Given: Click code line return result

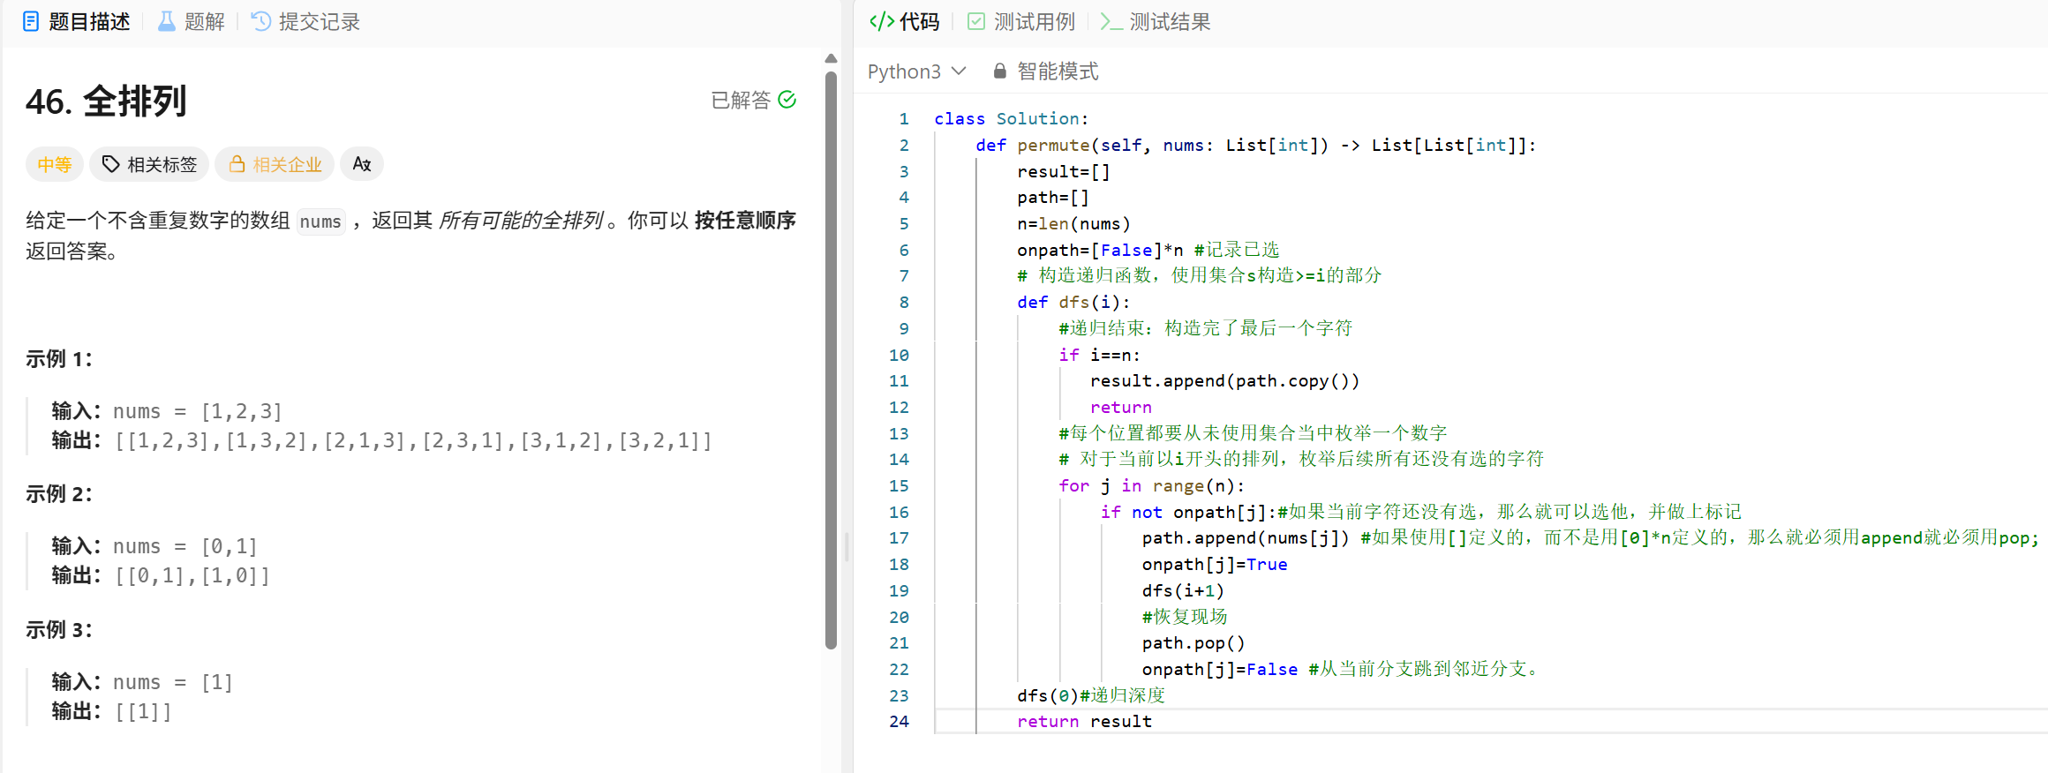Looking at the screenshot, I should [x=1084, y=721].
